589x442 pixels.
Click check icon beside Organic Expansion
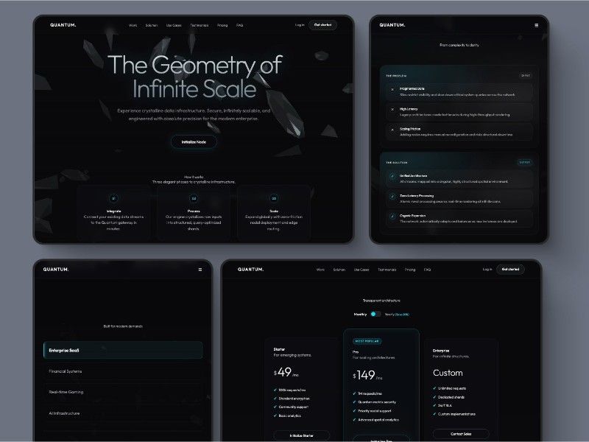pos(392,216)
